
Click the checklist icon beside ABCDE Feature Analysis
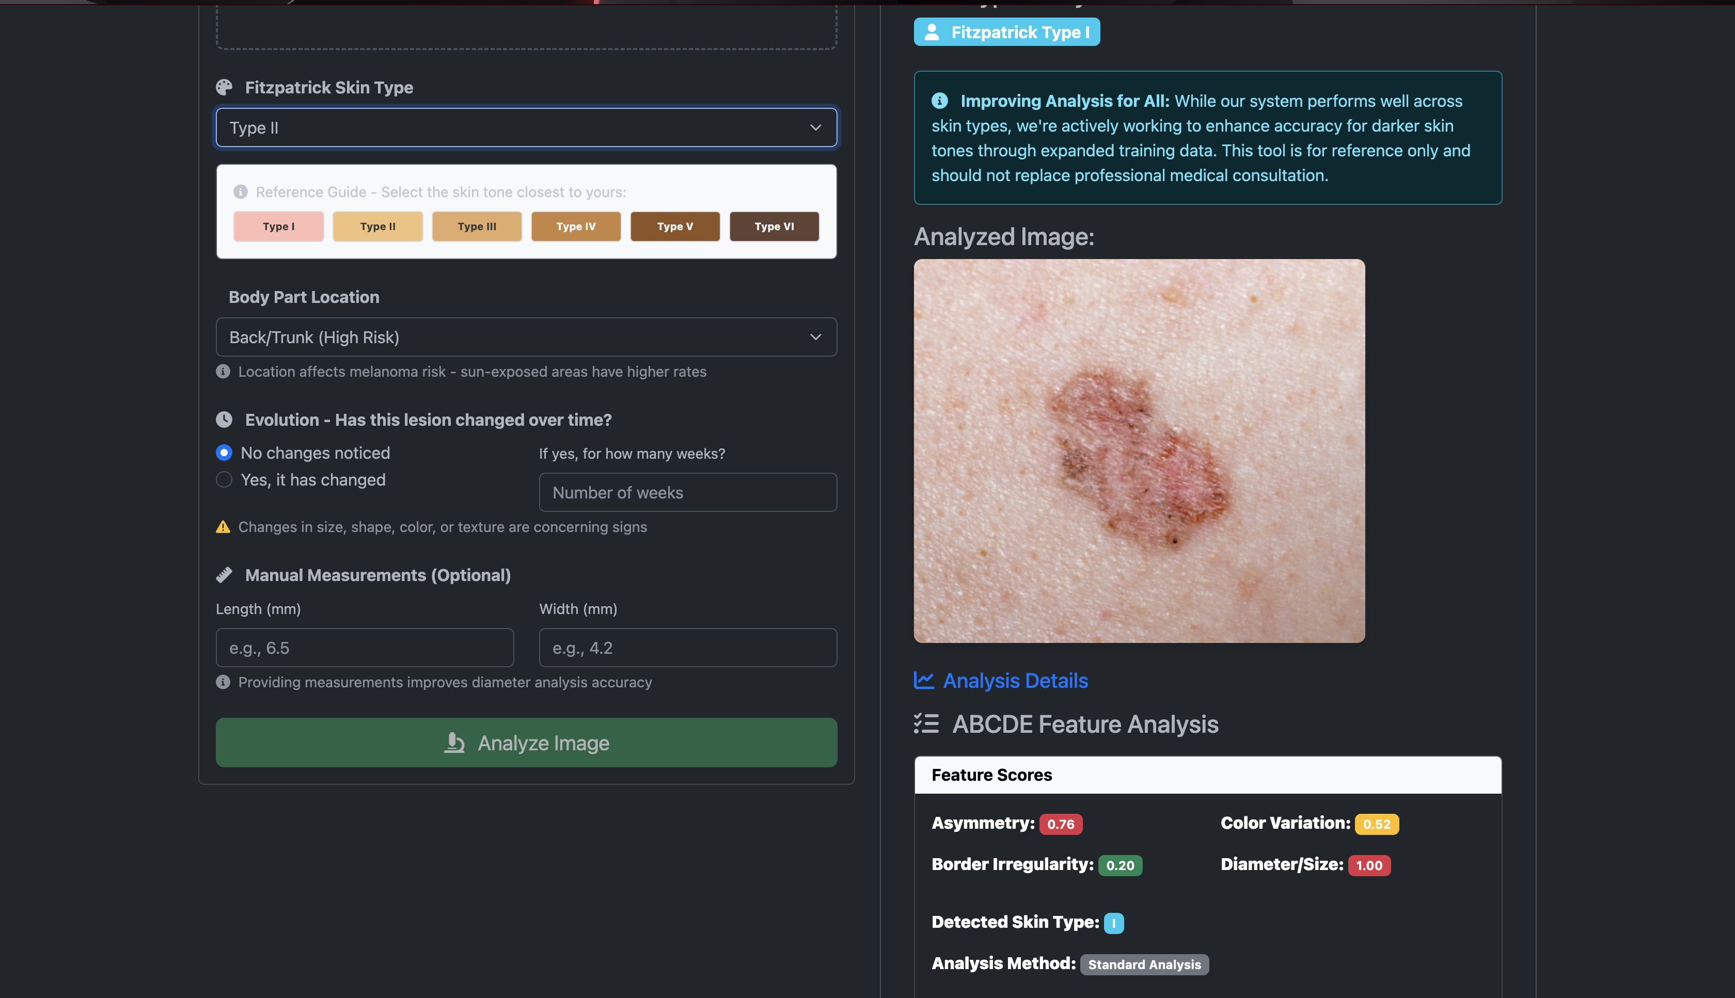(926, 724)
